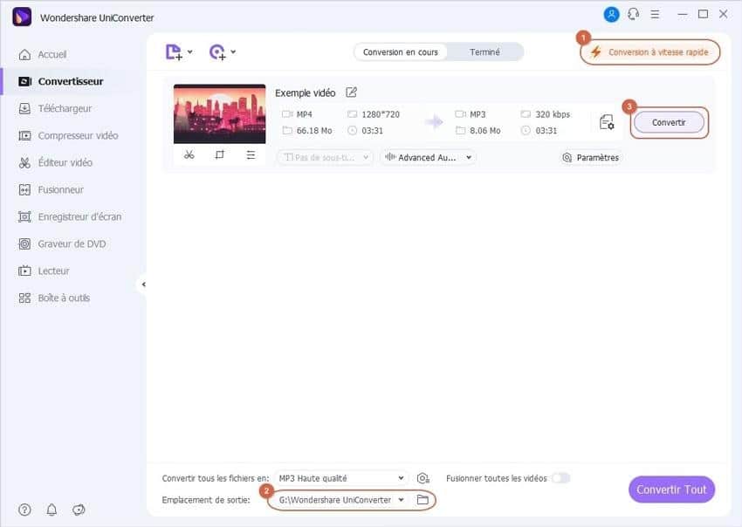Click the source resolution 1280*720 text
This screenshot has width=742, height=527.
click(x=381, y=114)
